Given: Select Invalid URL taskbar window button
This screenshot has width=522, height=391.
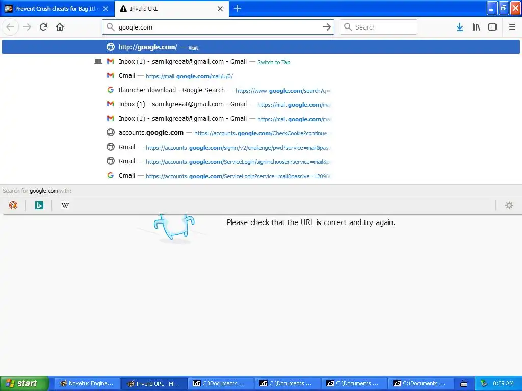Looking at the screenshot, I should pyautogui.click(x=153, y=384).
